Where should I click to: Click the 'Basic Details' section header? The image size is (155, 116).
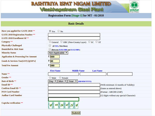coord(76,24)
